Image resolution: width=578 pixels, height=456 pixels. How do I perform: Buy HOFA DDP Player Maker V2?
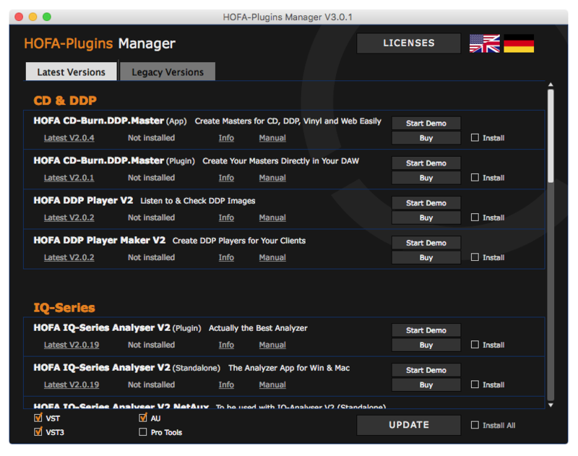426,257
